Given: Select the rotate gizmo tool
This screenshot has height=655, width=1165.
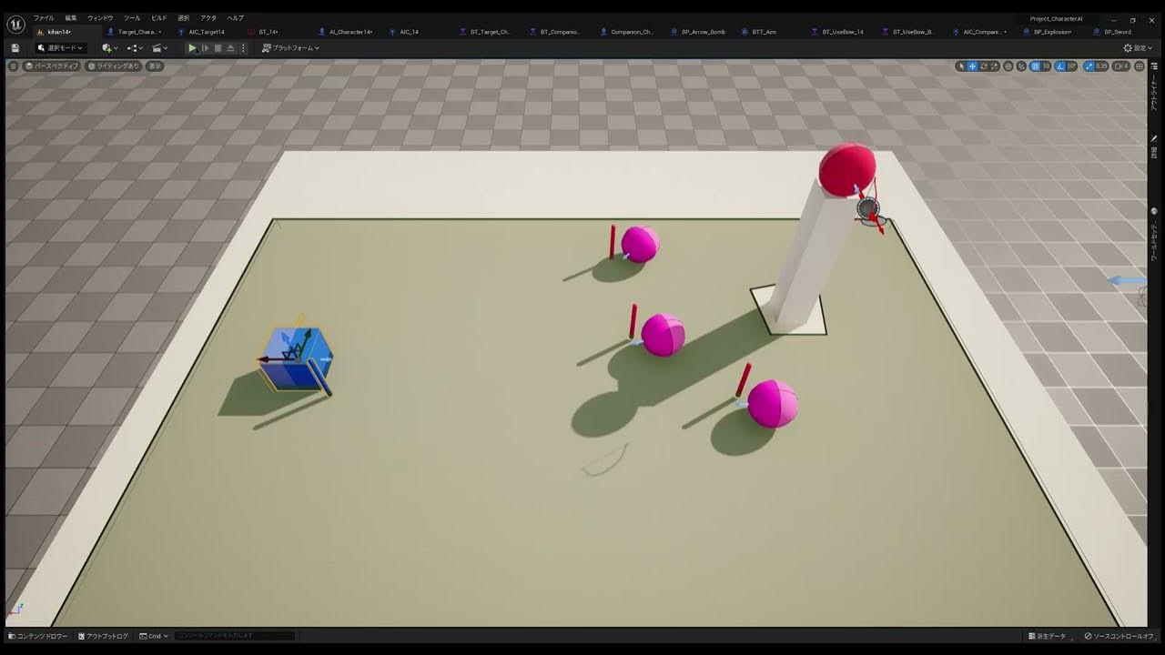Looking at the screenshot, I should [984, 66].
